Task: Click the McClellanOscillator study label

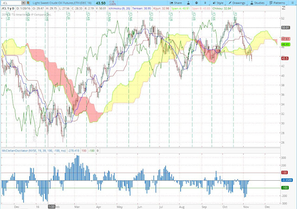Action: pos(34,151)
